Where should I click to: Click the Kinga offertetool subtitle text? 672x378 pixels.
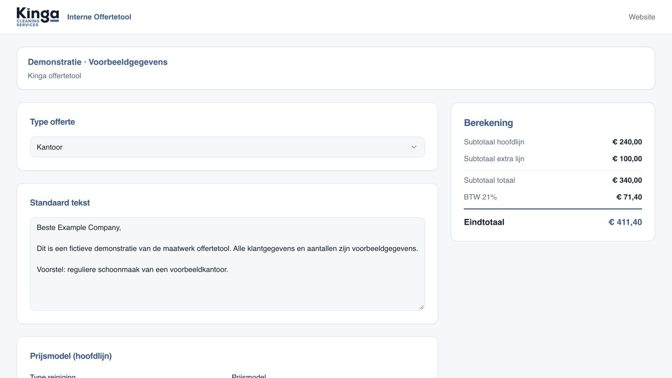tap(55, 76)
